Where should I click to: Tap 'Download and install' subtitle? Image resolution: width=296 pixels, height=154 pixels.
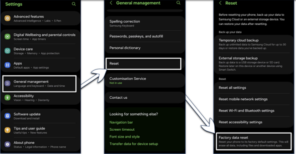coord(26,118)
